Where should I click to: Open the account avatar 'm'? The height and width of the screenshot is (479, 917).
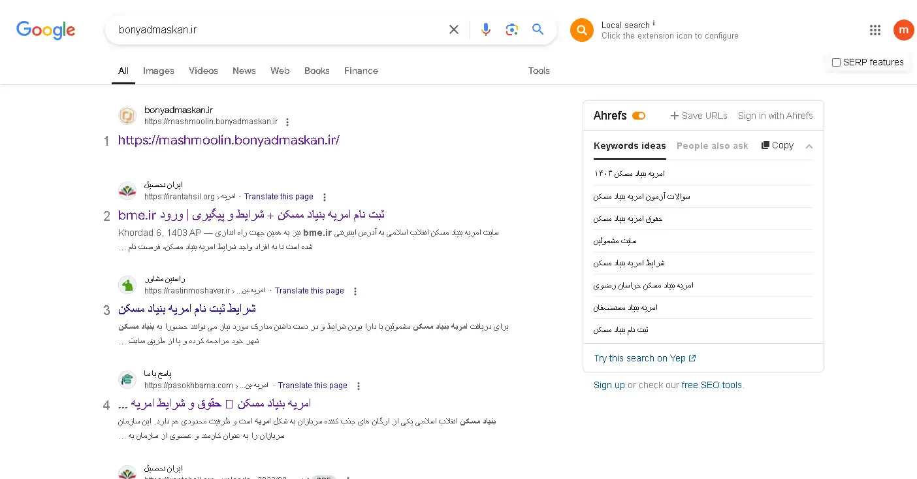903,30
